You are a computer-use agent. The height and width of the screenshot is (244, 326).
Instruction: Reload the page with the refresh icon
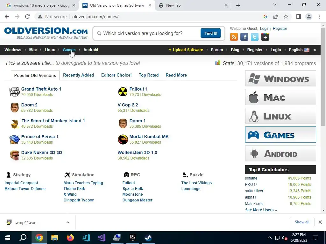[x=27, y=17]
